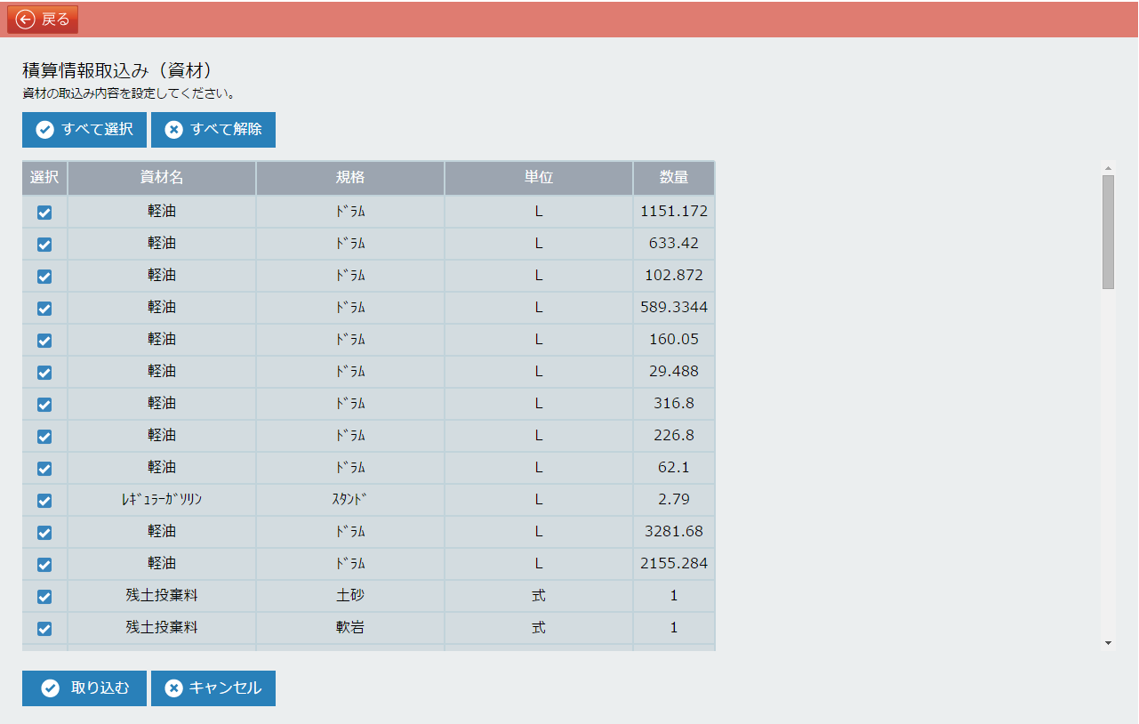Click the スタンド specification cell
This screenshot has height=724, width=1139.
click(x=350, y=499)
